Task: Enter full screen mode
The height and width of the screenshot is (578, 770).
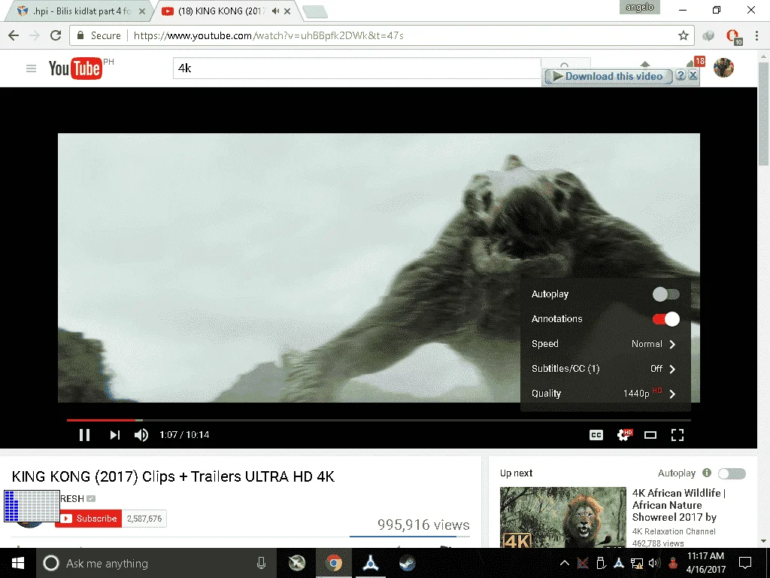Action: (x=678, y=435)
